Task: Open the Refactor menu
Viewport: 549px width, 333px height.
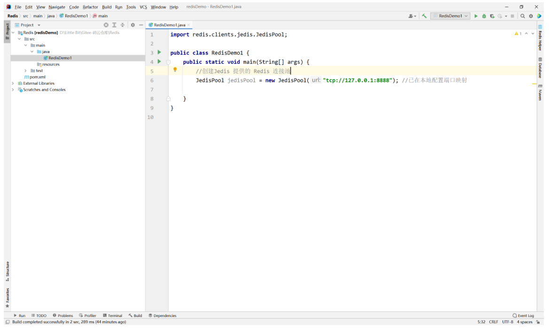Action: click(x=90, y=7)
